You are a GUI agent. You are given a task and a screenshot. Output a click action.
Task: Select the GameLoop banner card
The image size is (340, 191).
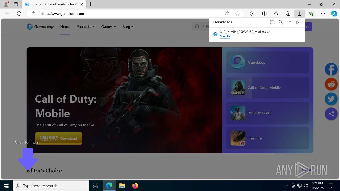268,62
